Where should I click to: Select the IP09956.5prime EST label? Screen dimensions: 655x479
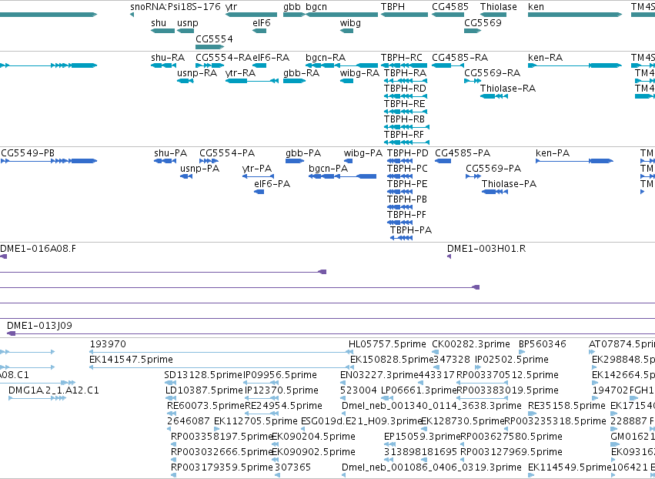coord(280,375)
